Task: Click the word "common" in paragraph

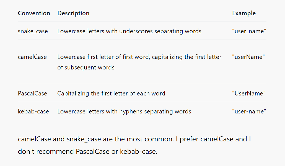Action: [159, 139]
